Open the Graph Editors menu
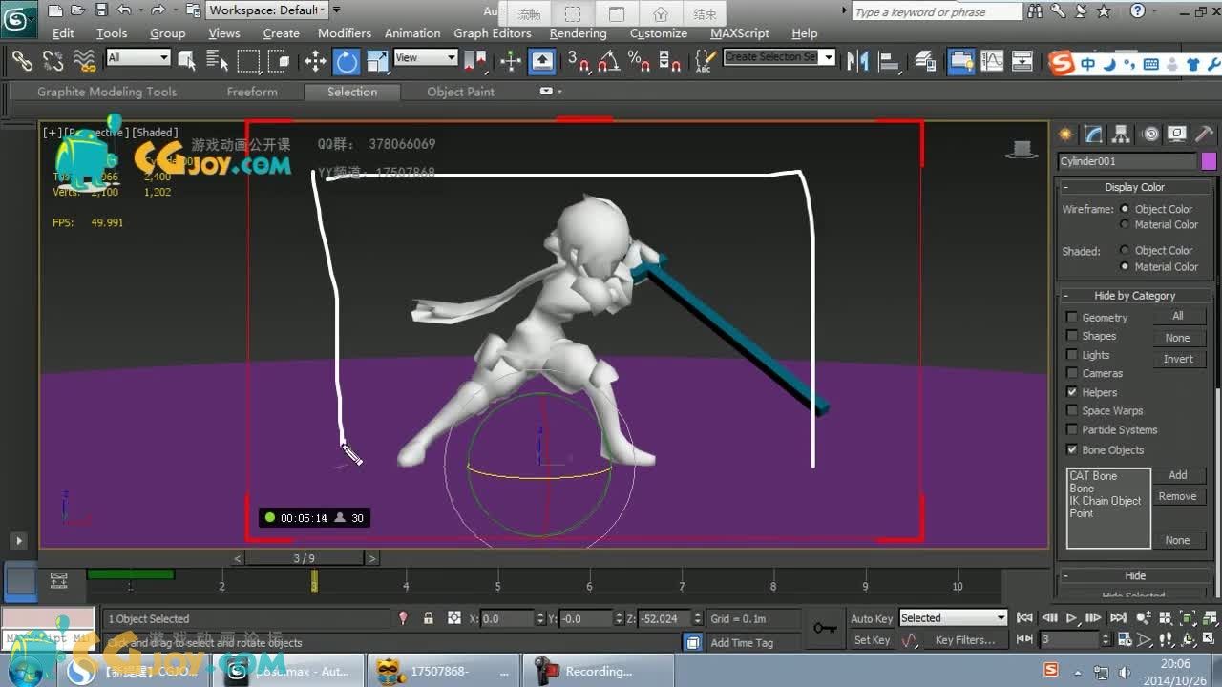Screen dimensions: 1222x687 coord(493,33)
